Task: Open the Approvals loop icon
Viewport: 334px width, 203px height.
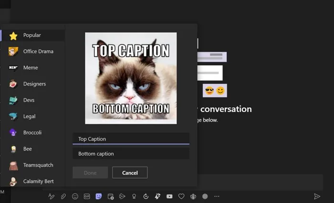Action: tap(146, 196)
